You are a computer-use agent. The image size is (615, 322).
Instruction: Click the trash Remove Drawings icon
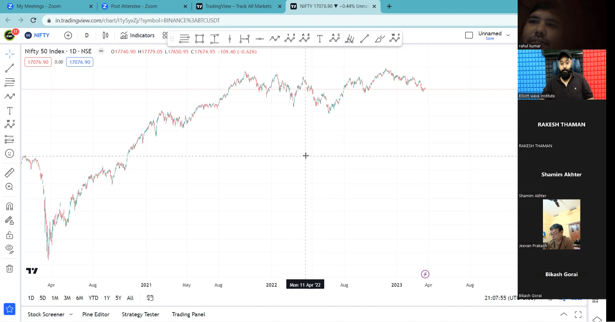pyautogui.click(x=10, y=269)
